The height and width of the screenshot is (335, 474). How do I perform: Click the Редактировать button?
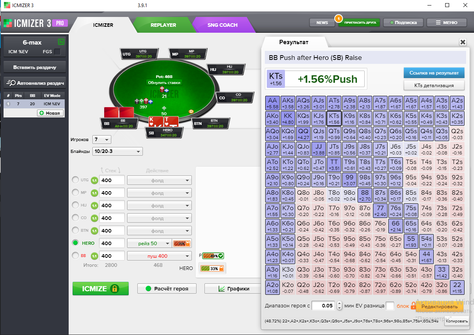(x=439, y=306)
